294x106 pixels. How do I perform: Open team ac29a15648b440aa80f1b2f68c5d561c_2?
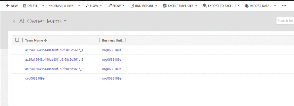coord(54,59)
